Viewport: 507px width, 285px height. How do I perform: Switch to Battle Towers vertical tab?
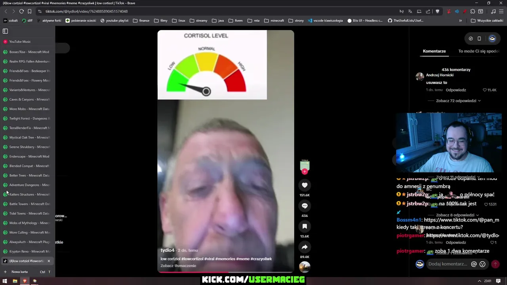(27, 204)
